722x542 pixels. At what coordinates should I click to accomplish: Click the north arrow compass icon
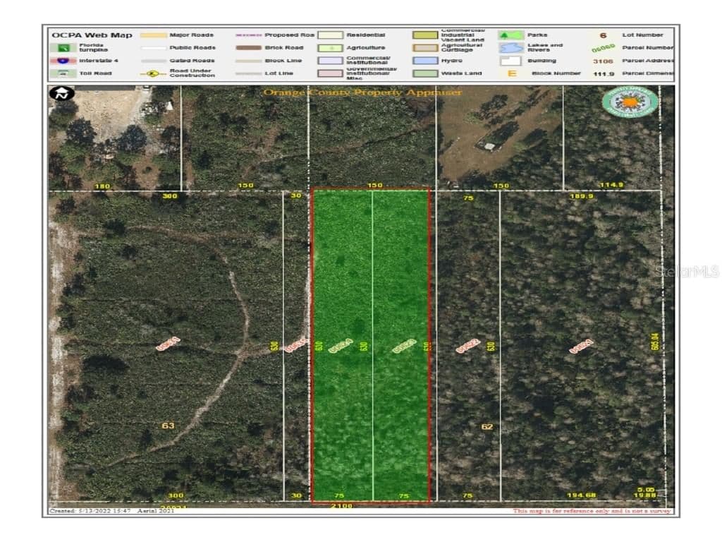coord(61,94)
